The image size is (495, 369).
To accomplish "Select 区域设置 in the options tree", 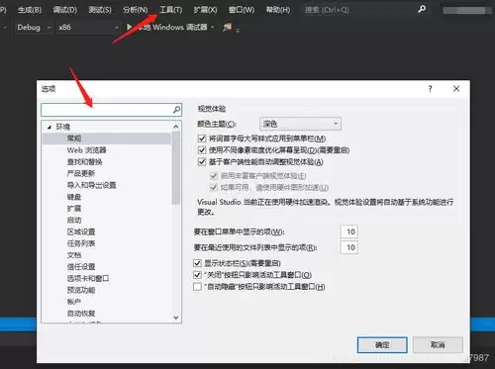I will (x=81, y=231).
